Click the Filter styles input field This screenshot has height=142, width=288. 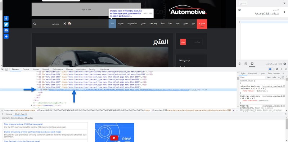coord(252,77)
